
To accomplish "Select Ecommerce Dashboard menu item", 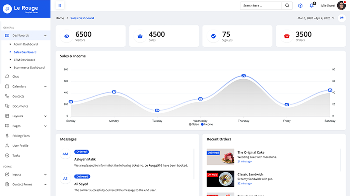I will (29, 68).
